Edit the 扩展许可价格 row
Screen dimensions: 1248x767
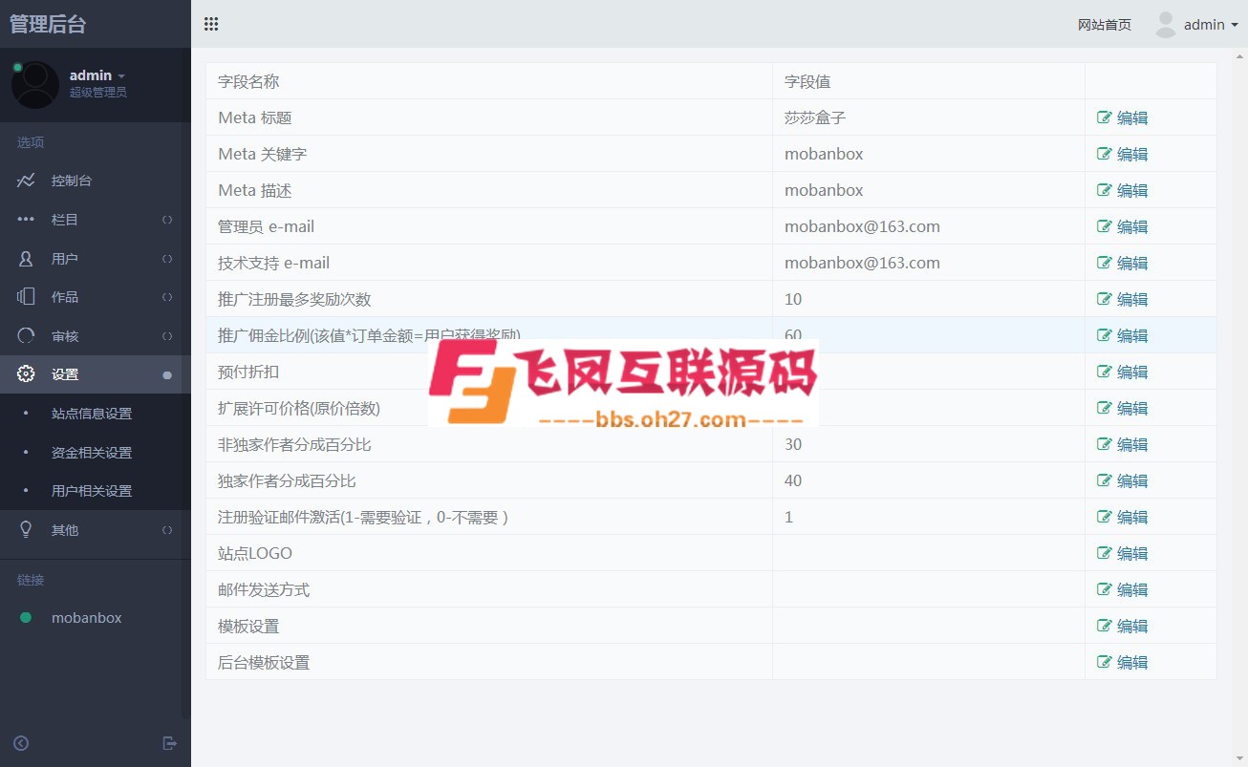click(x=1123, y=408)
